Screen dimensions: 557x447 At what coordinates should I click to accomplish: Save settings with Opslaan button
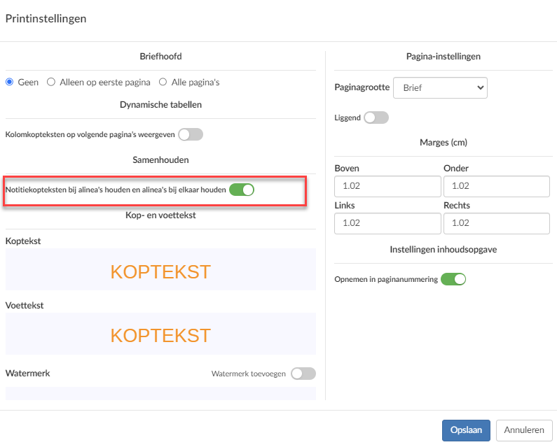tap(466, 430)
